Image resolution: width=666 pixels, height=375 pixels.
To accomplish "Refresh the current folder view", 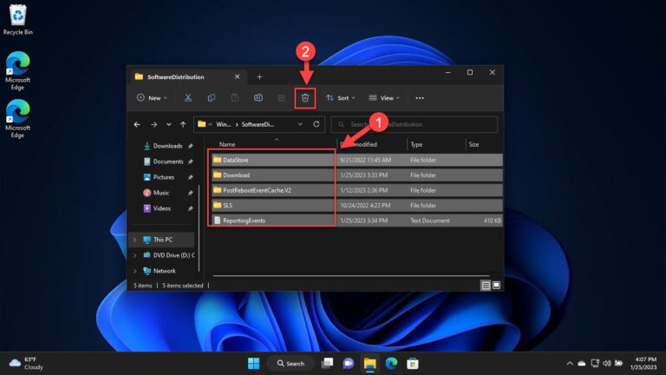I will click(317, 124).
